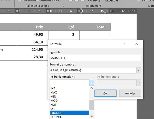This screenshot has width=154, height=119.
Task: Choose PRODUCT in the function list
Action: point(70,113)
